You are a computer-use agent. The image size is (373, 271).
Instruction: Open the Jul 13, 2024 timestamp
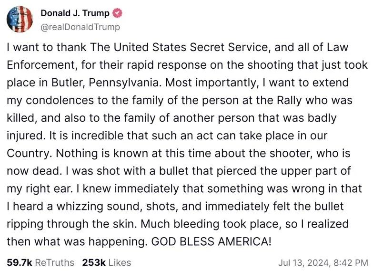pos(305,263)
